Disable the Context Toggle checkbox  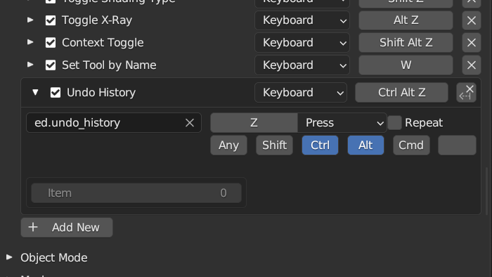[51, 43]
